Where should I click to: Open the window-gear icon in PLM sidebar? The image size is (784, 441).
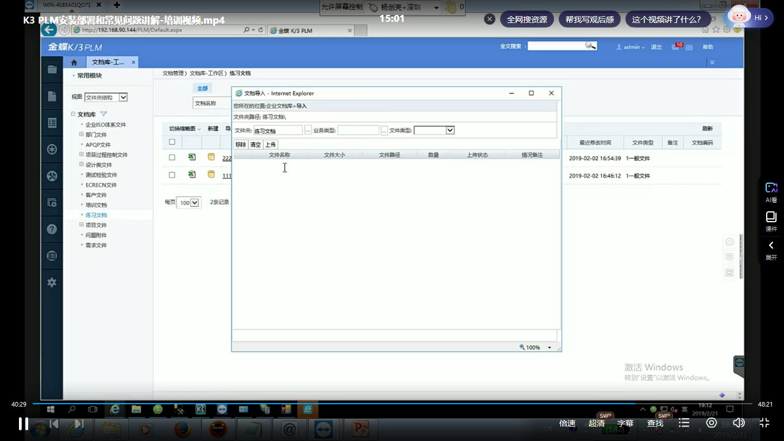(x=52, y=202)
